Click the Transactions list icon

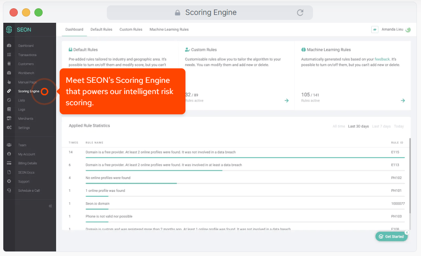pos(9,55)
